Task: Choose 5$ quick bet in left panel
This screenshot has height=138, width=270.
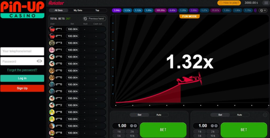Action: coord(119,136)
